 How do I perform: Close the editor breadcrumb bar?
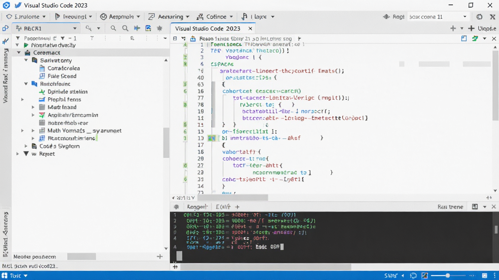point(494,38)
